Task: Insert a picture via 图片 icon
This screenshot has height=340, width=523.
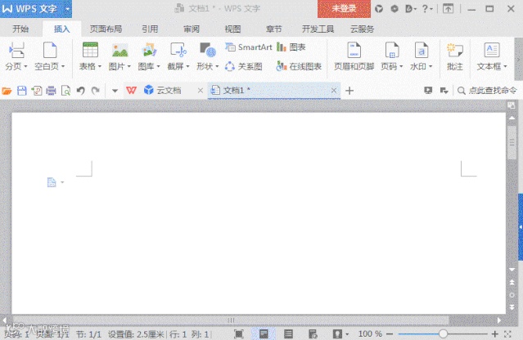Action: [x=119, y=51]
